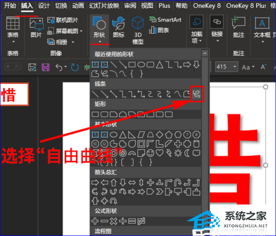The height and width of the screenshot is (236, 276).
Task: Toggle the AutoSave switch in quick access toolbar
Action: tap(13, 66)
